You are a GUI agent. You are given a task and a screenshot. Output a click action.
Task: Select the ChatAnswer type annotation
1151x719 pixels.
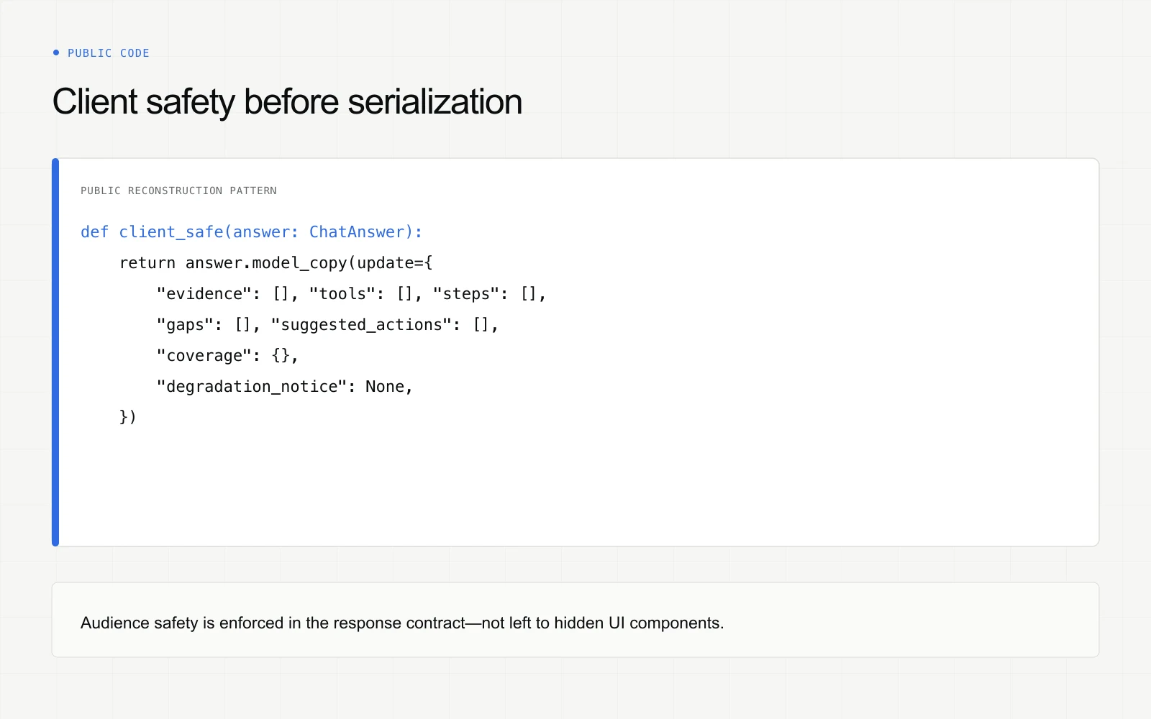tap(356, 232)
